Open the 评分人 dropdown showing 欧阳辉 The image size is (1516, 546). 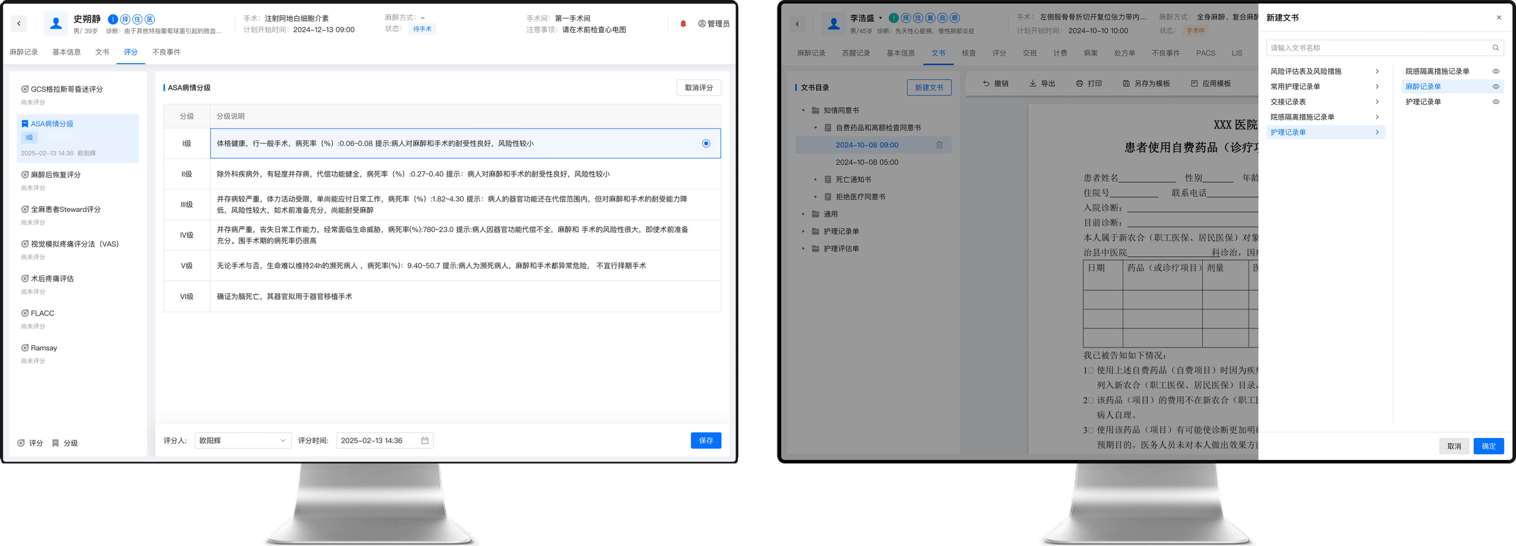[242, 441]
